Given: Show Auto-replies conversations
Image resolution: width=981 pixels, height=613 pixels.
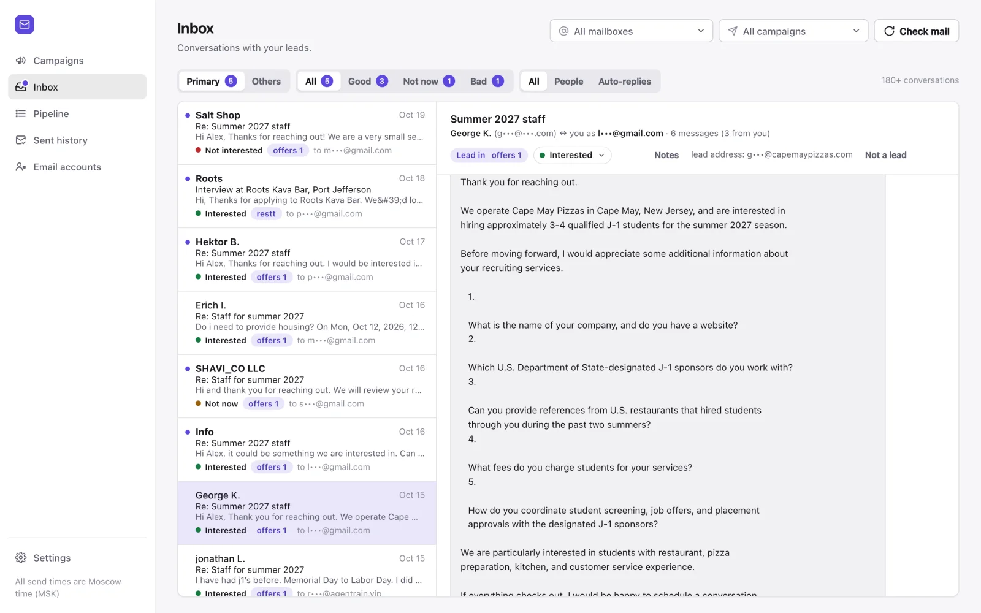Looking at the screenshot, I should pyautogui.click(x=624, y=82).
